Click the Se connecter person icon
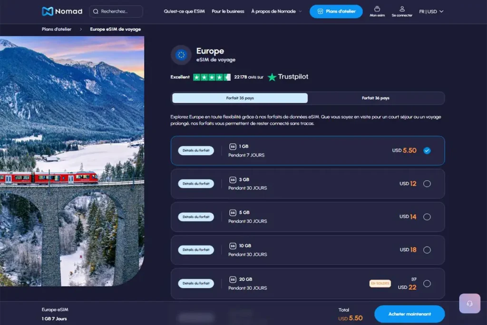The width and height of the screenshot is (487, 325). tap(401, 10)
